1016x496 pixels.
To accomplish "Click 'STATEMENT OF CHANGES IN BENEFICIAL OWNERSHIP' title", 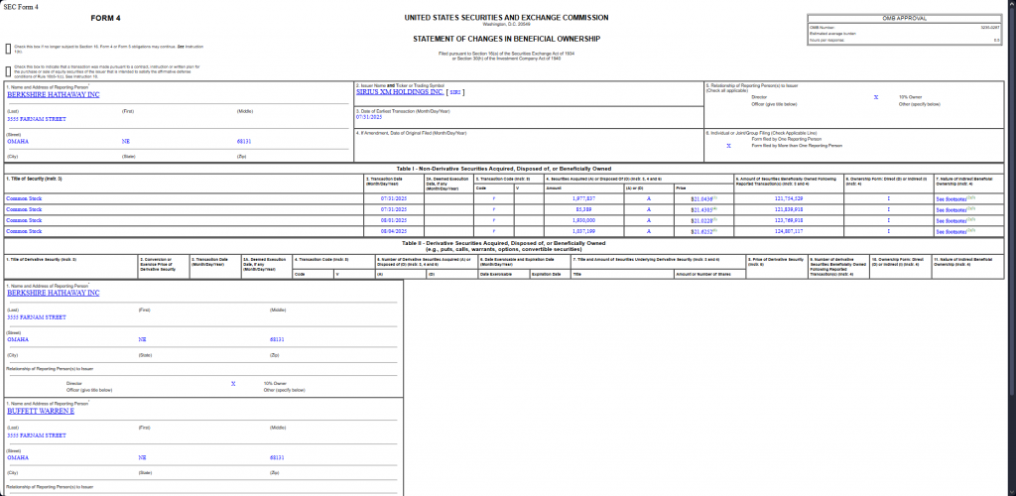I will (506, 39).
